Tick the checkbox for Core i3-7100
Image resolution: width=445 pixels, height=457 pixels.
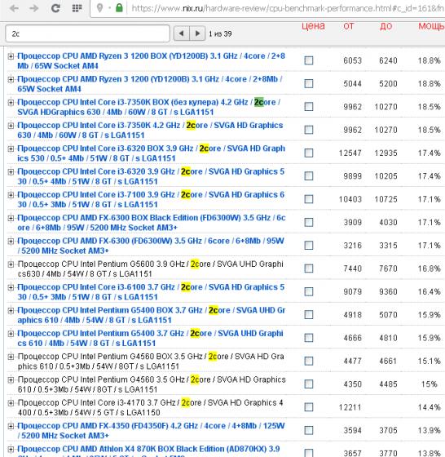tap(309, 199)
